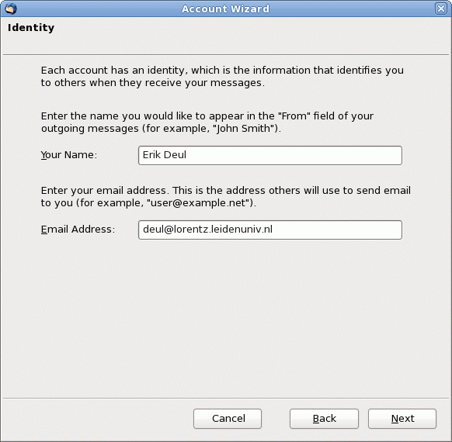Cancel the account setup wizard
Viewport: 452px width, 442px height.
click(228, 419)
